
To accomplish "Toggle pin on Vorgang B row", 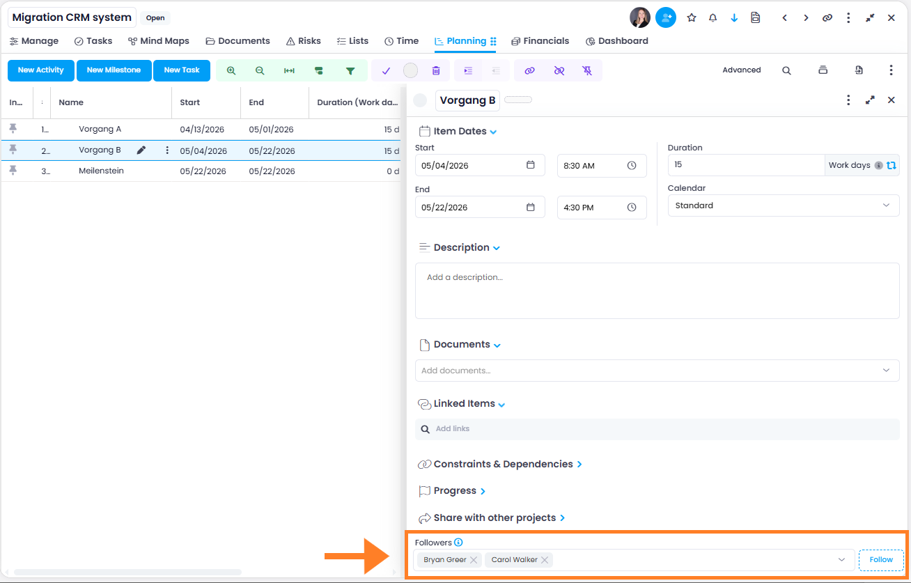I will pyautogui.click(x=13, y=150).
